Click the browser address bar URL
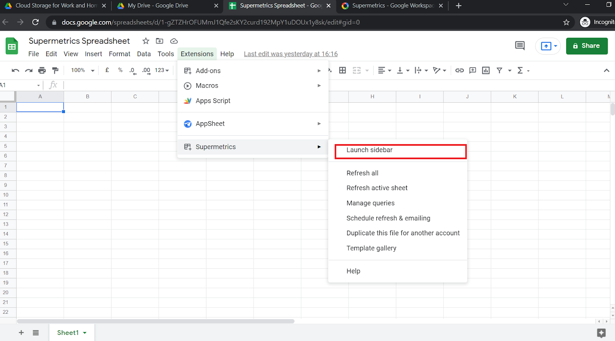 211,22
